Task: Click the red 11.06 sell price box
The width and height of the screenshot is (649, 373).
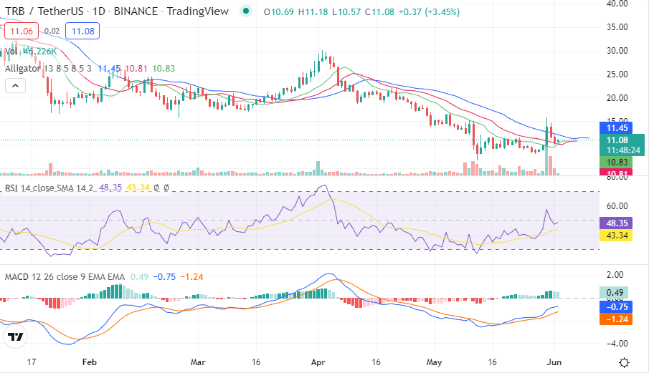Action: tap(21, 32)
